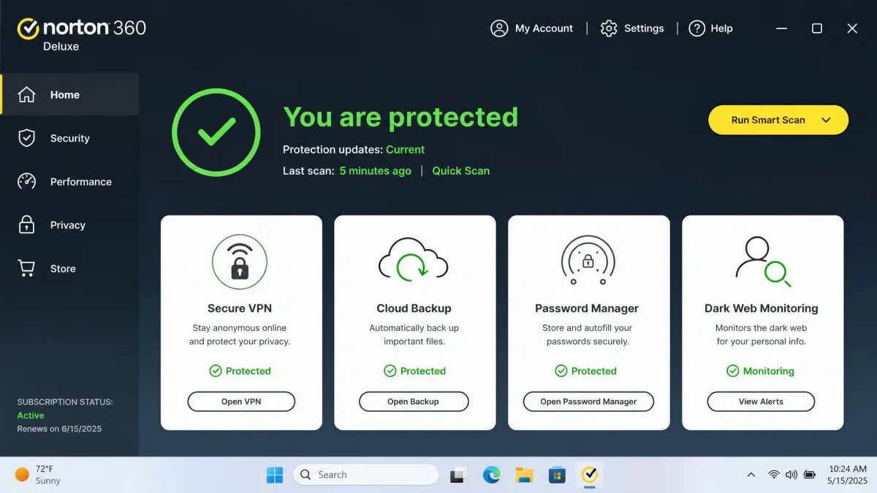Click the battery icon in system tray
Image resolution: width=877 pixels, height=493 pixels.
pyautogui.click(x=810, y=475)
